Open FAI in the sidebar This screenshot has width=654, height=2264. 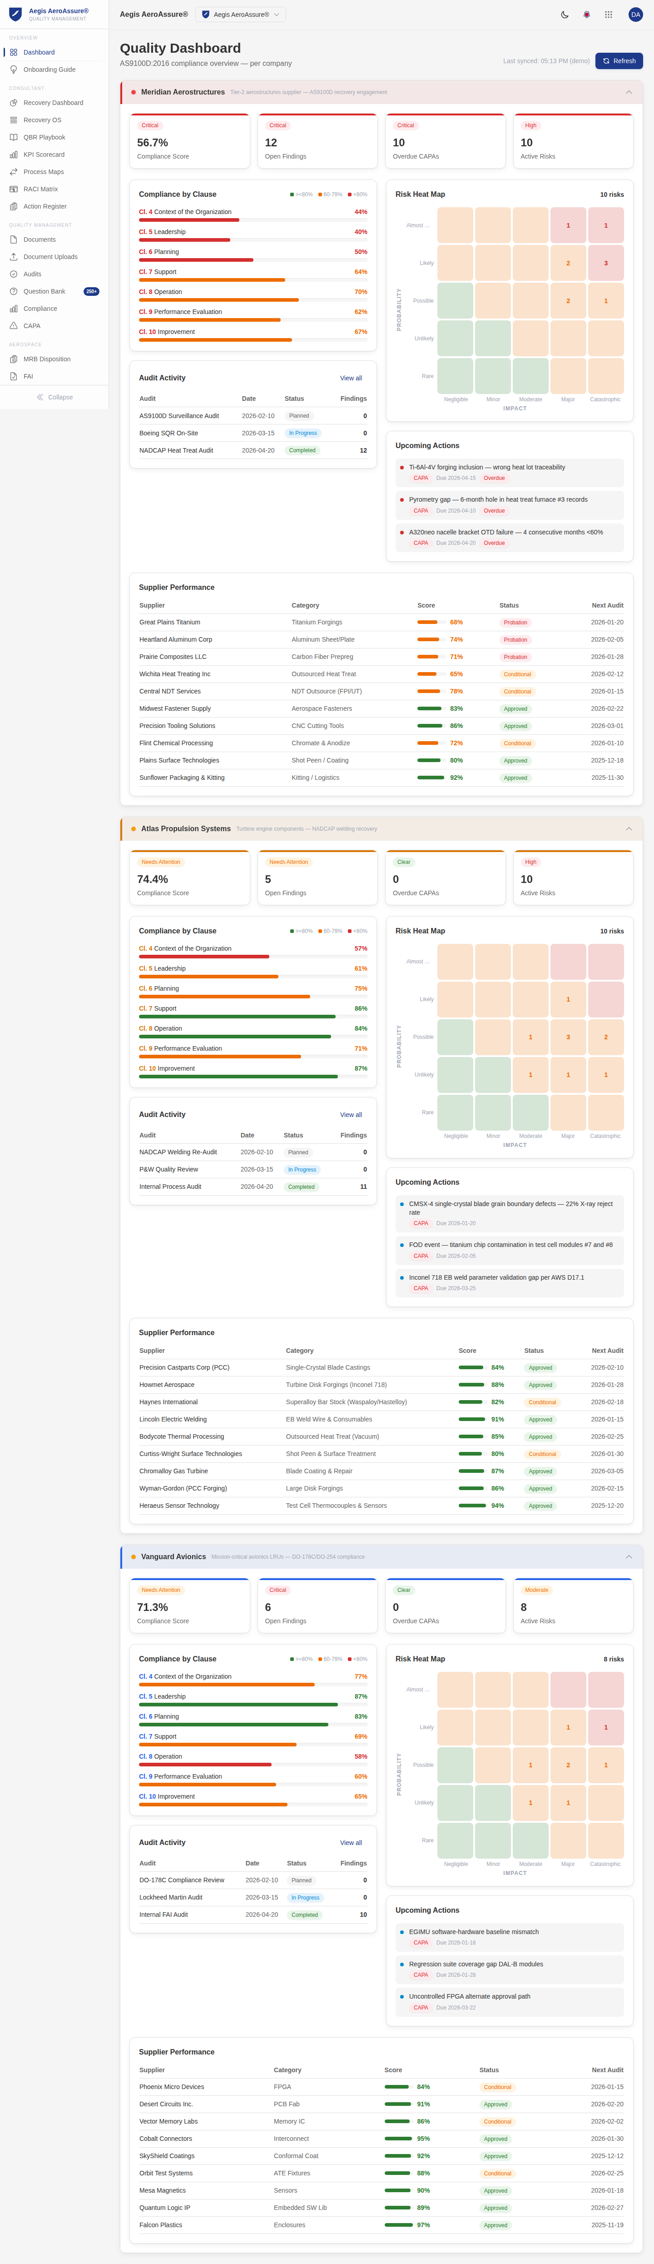(x=54, y=376)
